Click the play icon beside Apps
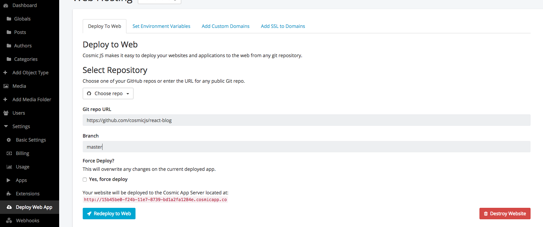 click(x=9, y=180)
